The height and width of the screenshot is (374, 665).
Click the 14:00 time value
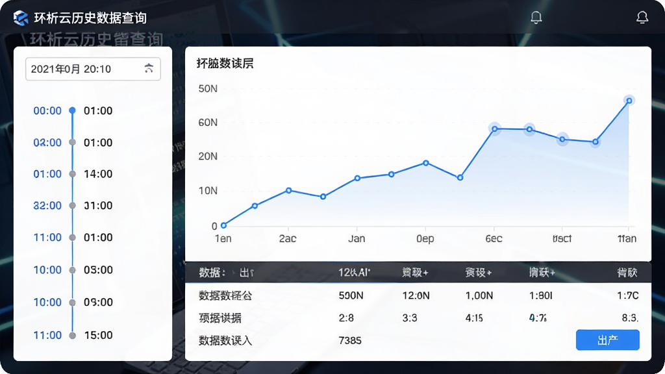click(x=98, y=174)
